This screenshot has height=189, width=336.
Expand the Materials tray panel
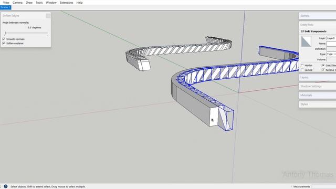[x=317, y=95]
